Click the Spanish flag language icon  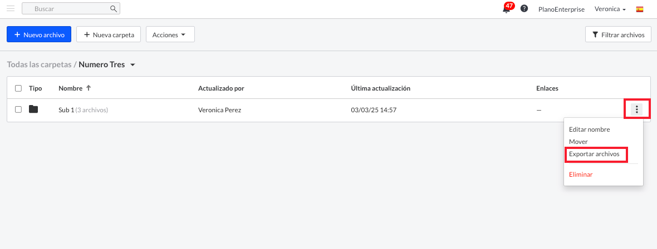[639, 9]
